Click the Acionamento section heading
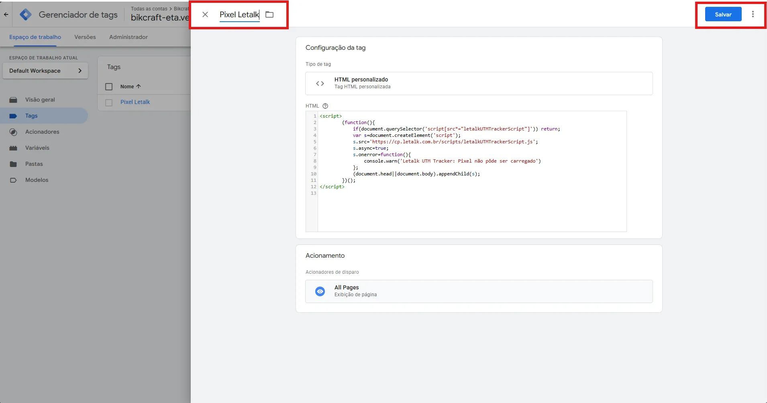This screenshot has width=767, height=403. pyautogui.click(x=325, y=256)
